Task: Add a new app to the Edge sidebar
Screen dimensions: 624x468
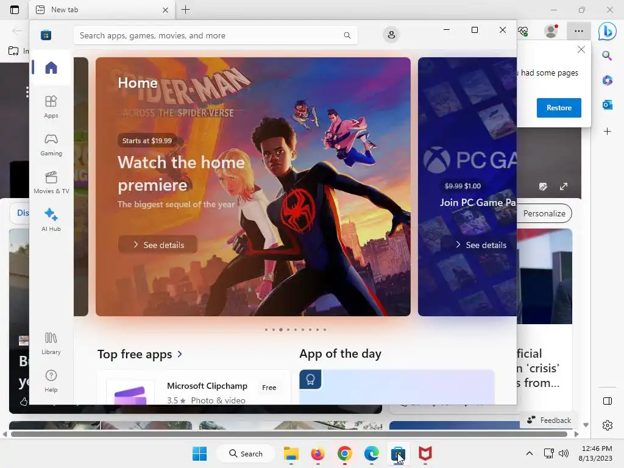Action: (x=607, y=132)
